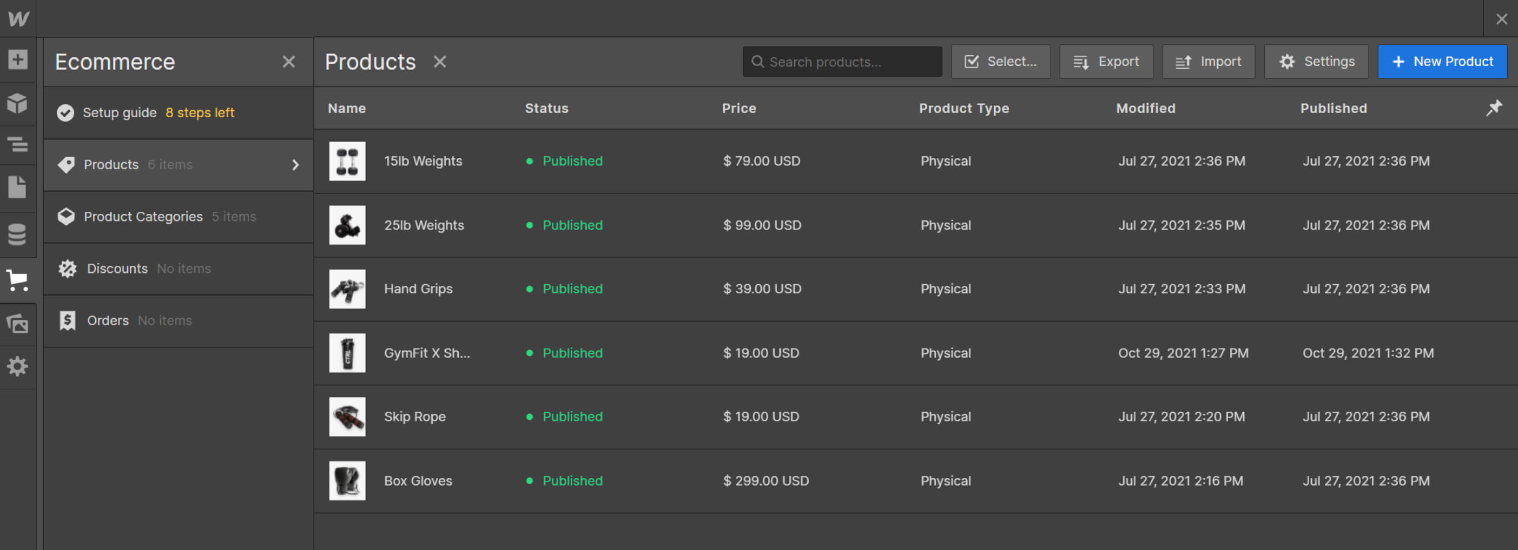Open the Box Gloves product thumbnail

click(347, 481)
